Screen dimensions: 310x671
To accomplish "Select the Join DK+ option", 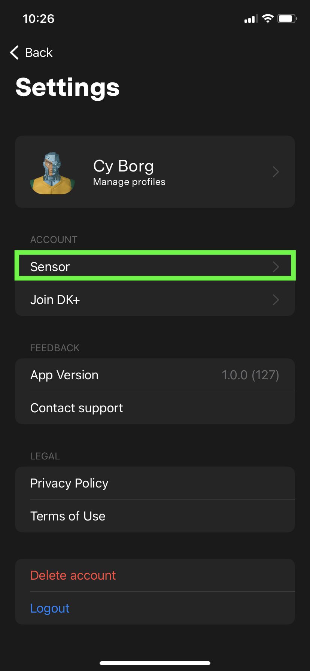I will [55, 300].
